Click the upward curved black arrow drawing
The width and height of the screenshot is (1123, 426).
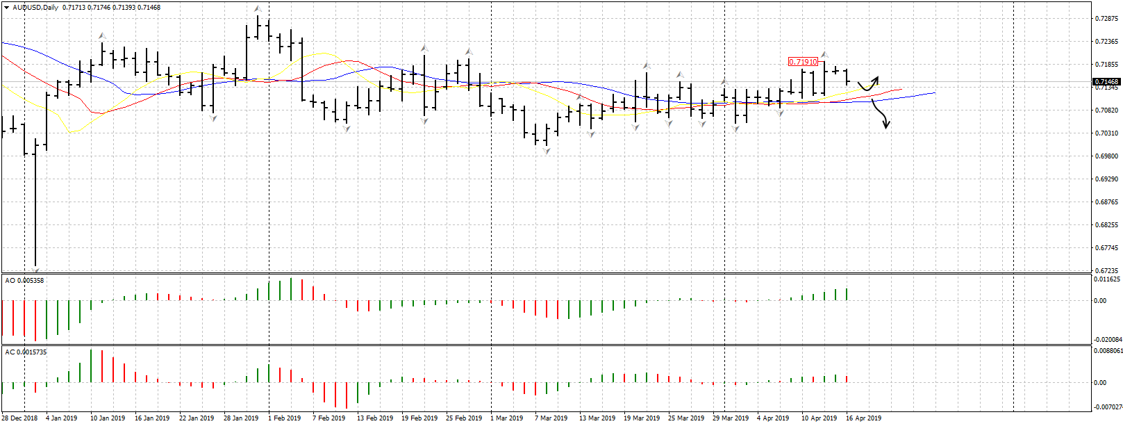pos(869,83)
